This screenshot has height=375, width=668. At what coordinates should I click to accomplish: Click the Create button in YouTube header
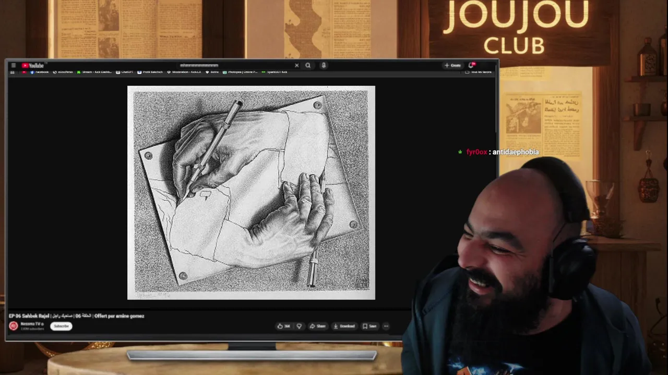pyautogui.click(x=452, y=66)
